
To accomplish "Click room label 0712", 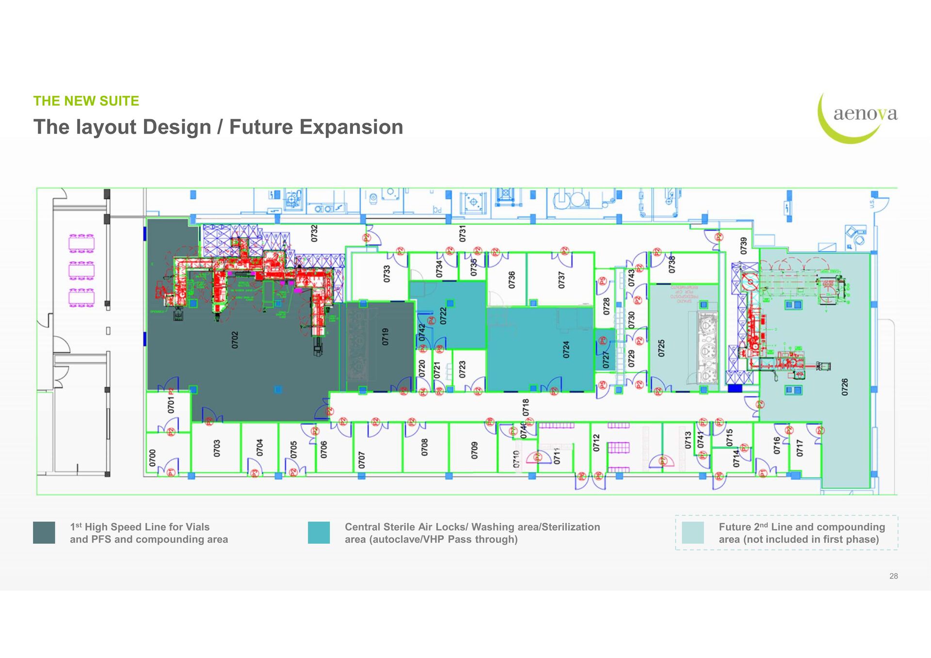I will point(596,443).
